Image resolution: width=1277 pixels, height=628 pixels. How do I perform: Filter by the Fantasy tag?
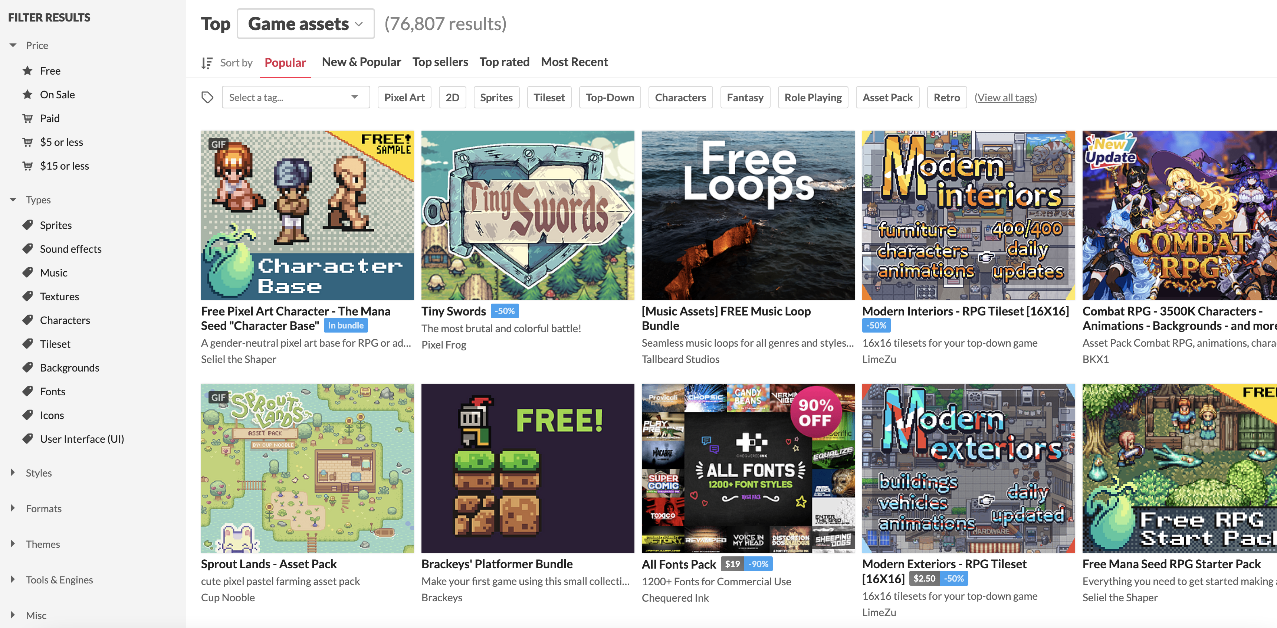pos(745,97)
